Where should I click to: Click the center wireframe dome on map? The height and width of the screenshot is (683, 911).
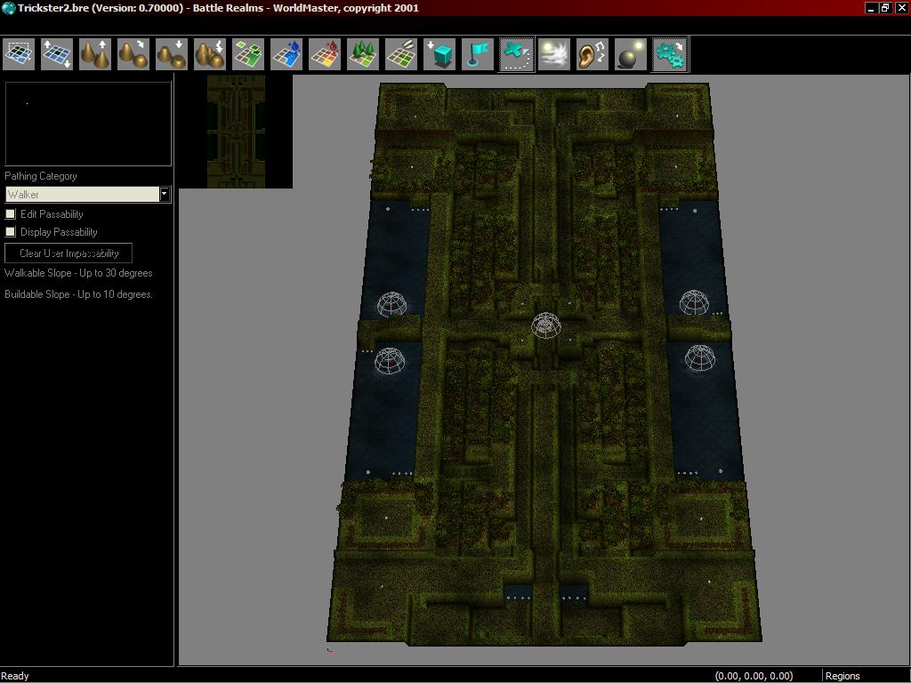pos(546,325)
